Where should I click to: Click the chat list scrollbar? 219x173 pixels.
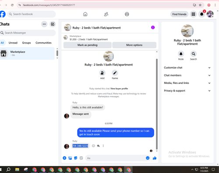tap(57, 53)
